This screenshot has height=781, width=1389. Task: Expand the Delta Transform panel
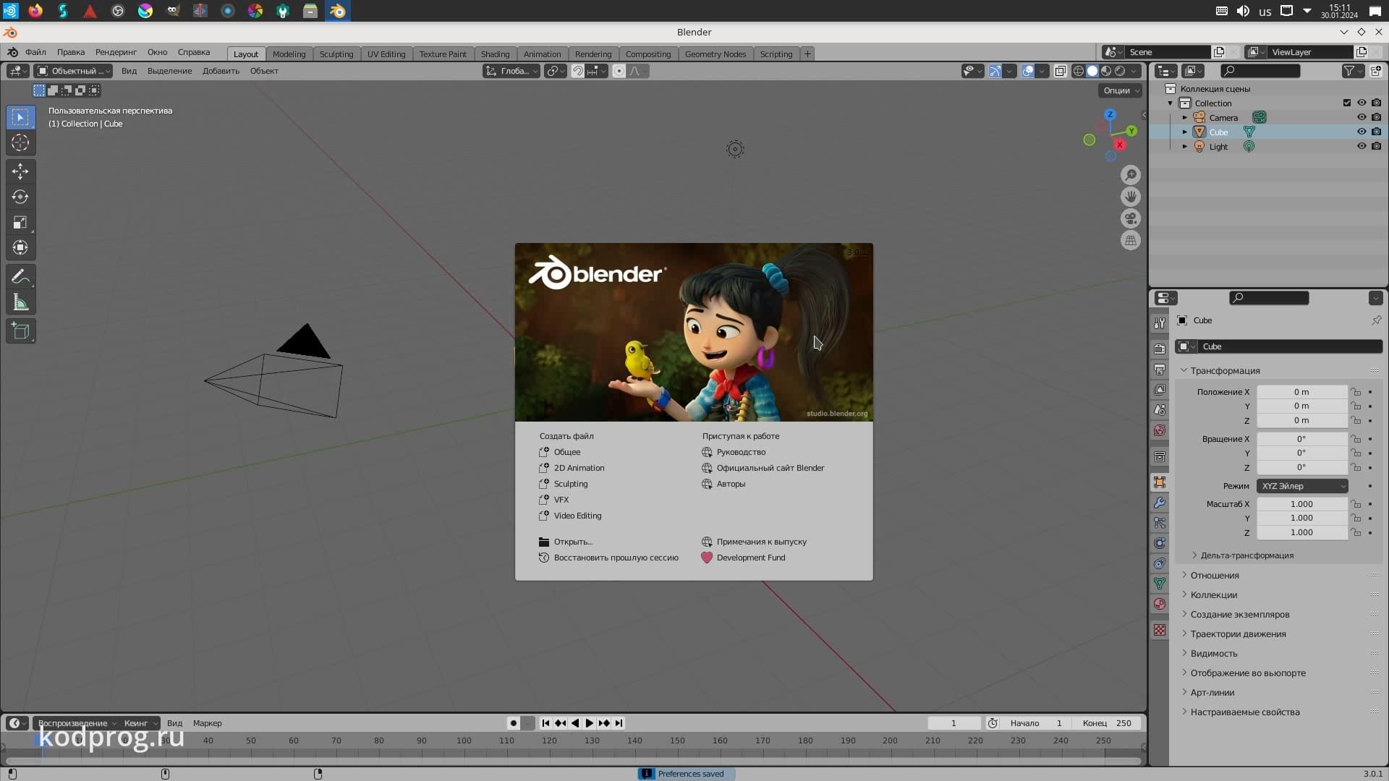coord(1246,555)
